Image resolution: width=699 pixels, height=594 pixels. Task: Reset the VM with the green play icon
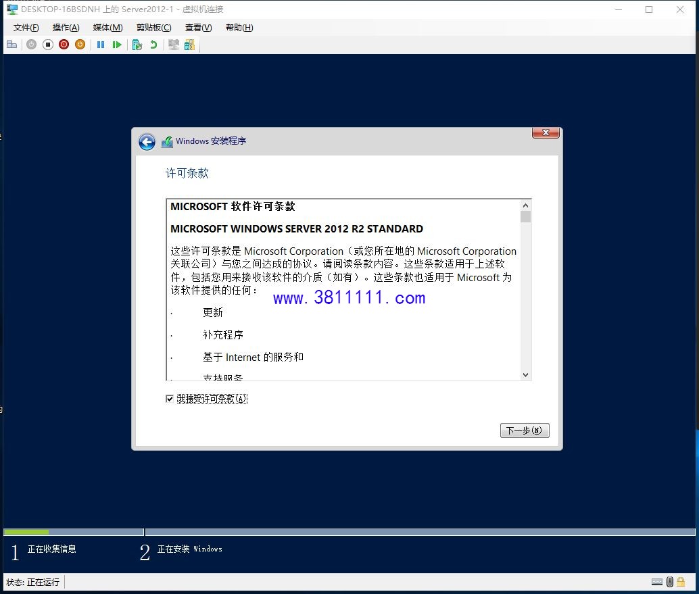tap(117, 45)
